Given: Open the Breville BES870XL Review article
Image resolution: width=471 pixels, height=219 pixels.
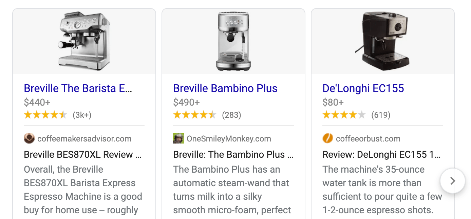Looking at the screenshot, I should tap(83, 155).
